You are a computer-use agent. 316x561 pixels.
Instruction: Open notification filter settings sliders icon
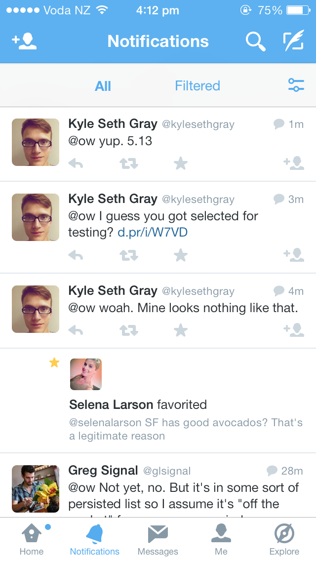(296, 85)
